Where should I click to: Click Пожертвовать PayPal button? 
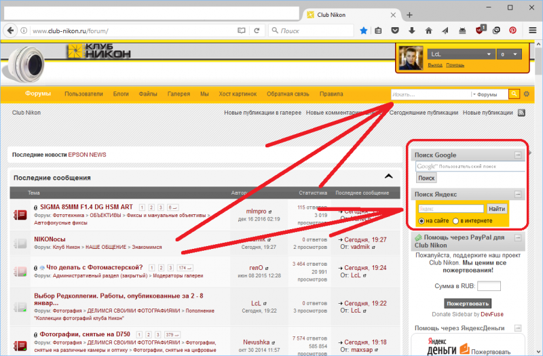468,303
